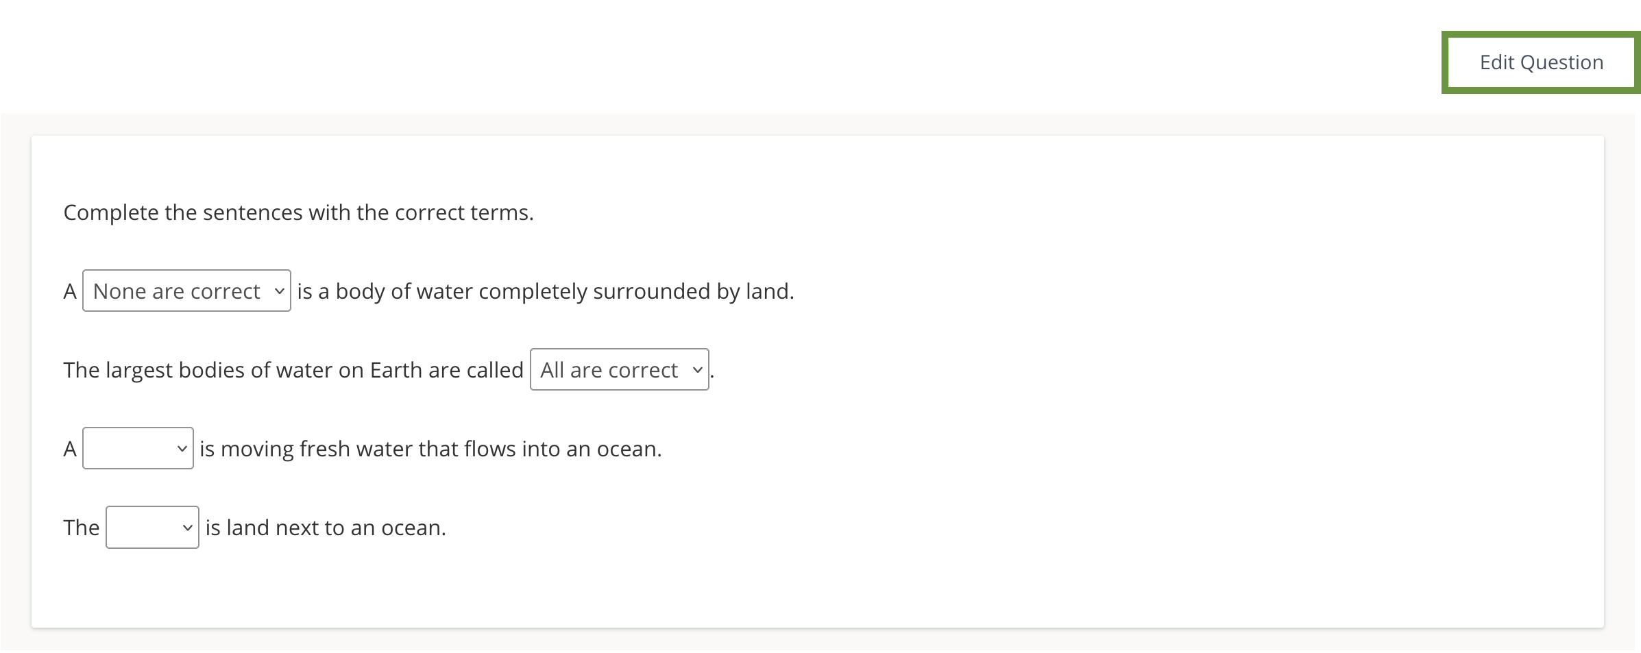
Task: Click the chevron beside the moving fresh water blank
Action: [x=181, y=449]
